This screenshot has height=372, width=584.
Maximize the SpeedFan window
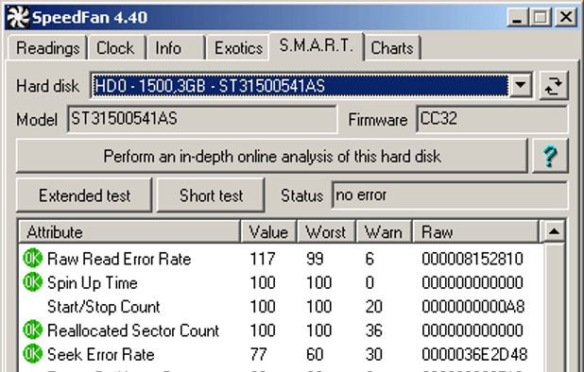coord(541,17)
